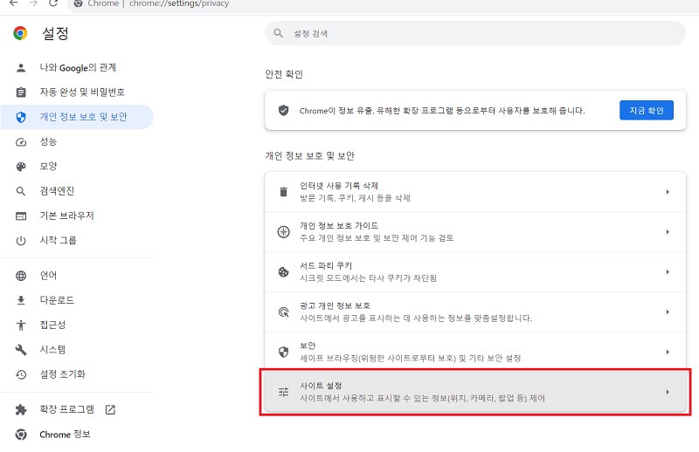Click the browser back arrow

coord(14,3)
